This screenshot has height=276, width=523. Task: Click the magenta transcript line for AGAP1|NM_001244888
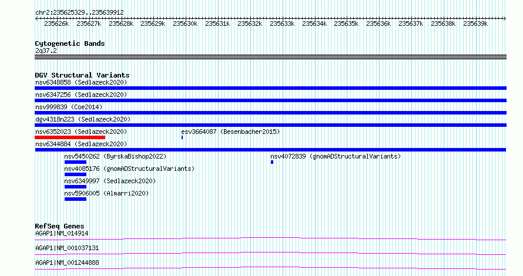click(x=270, y=268)
